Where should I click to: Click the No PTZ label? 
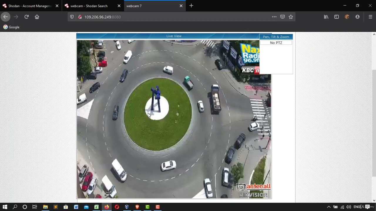pos(276,43)
